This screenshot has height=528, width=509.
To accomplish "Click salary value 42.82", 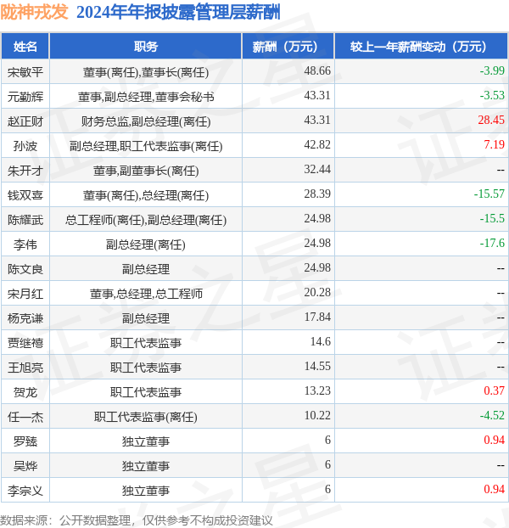I will point(317,144).
